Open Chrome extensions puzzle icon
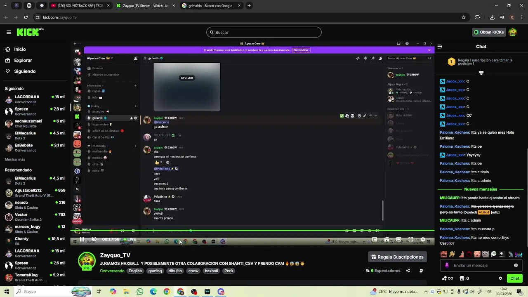528x297 pixels. pyautogui.click(x=478, y=17)
